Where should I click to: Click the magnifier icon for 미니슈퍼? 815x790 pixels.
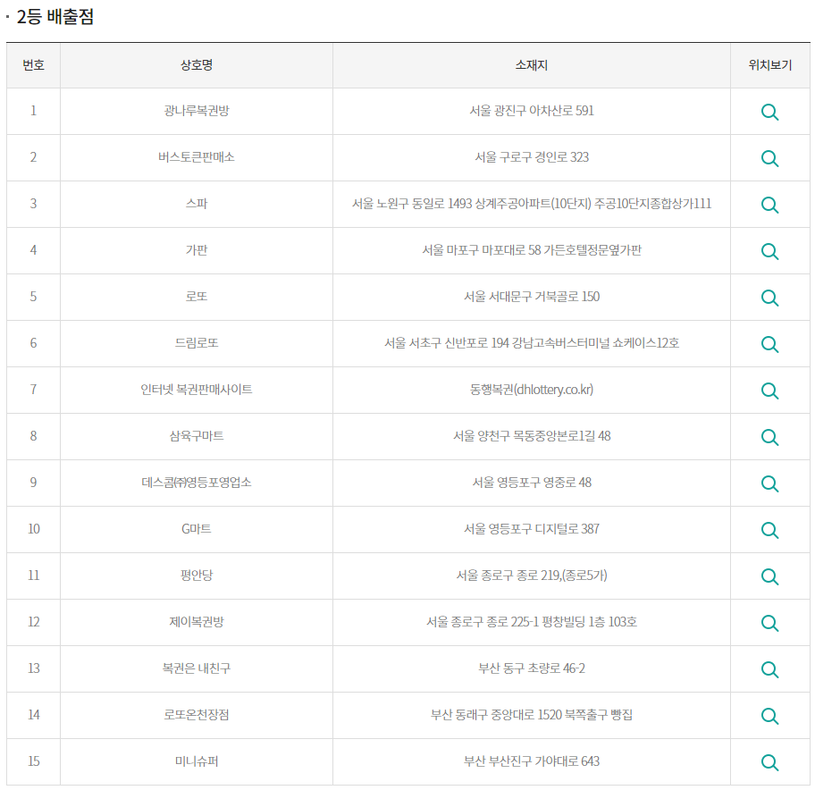coord(769,762)
